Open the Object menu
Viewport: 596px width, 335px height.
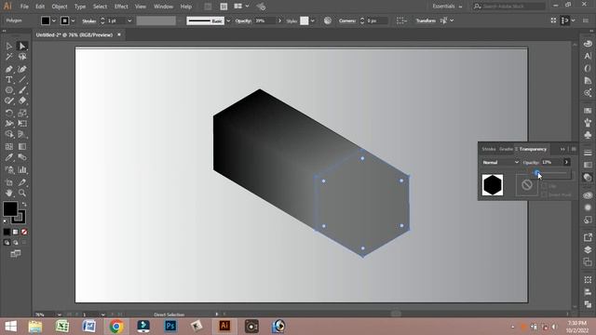pyautogui.click(x=60, y=7)
